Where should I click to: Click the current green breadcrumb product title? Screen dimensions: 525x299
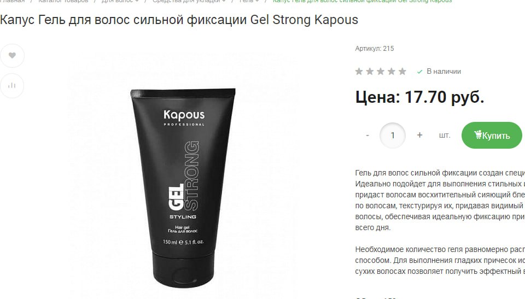point(362,1)
